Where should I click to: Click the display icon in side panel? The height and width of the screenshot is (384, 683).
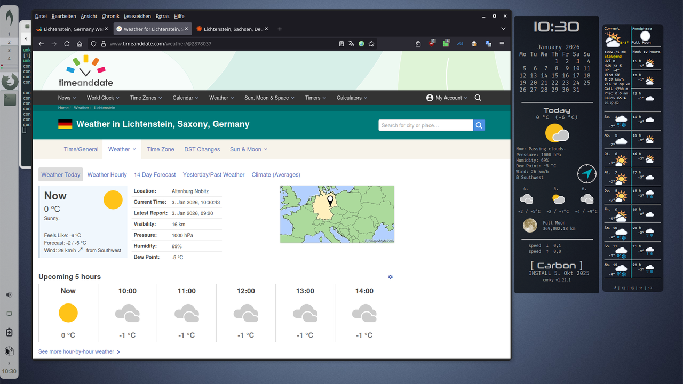point(9,314)
